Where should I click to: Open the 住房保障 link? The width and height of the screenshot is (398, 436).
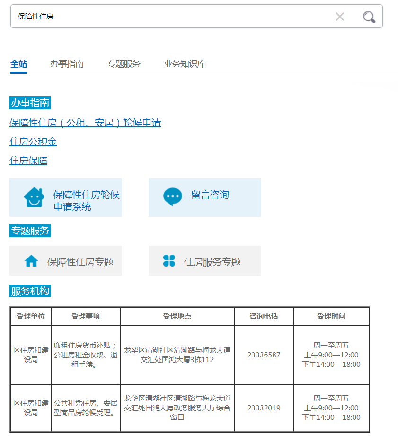pos(28,161)
